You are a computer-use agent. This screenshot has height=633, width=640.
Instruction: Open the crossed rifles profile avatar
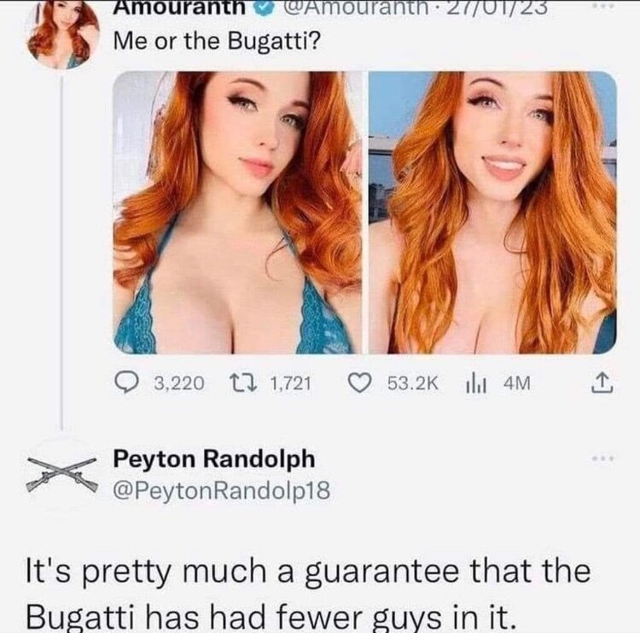[x=62, y=474]
